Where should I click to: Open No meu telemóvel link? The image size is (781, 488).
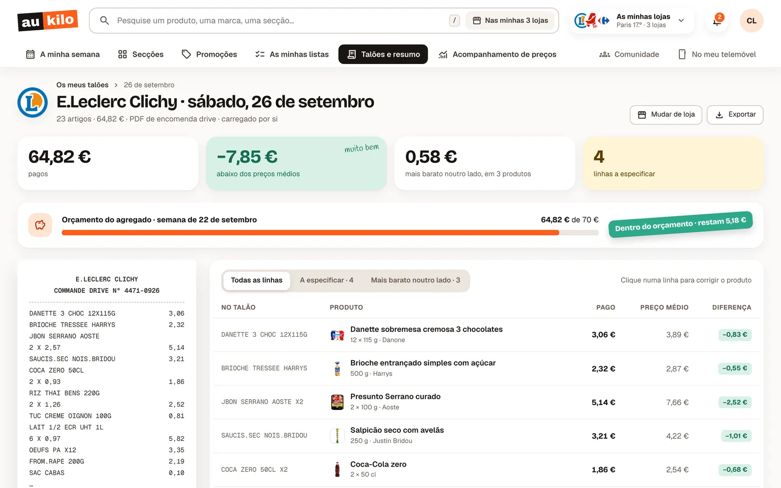coord(717,54)
